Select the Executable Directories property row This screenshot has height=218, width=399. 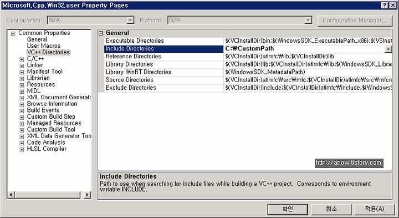pyautogui.click(x=248, y=41)
